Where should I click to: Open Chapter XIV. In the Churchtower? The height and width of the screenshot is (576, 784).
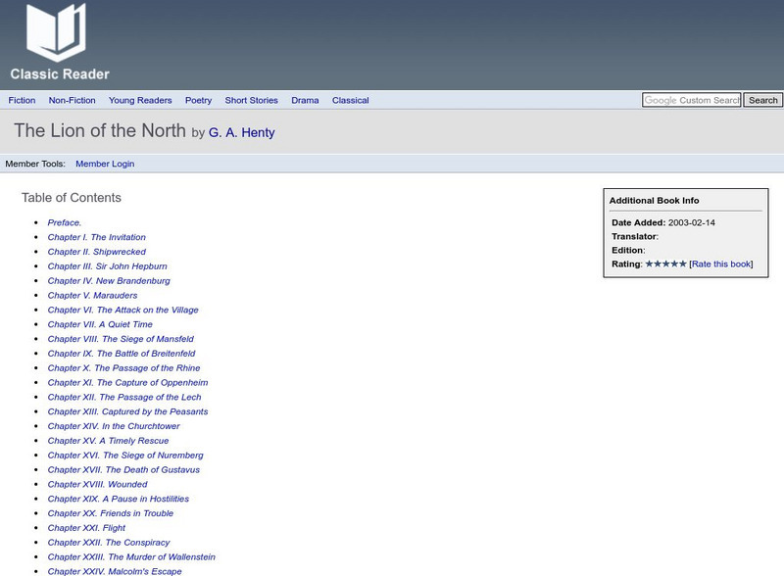coord(114,426)
